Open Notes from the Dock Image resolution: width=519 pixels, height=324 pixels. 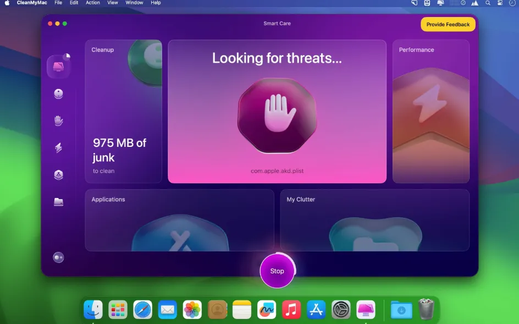(242, 310)
